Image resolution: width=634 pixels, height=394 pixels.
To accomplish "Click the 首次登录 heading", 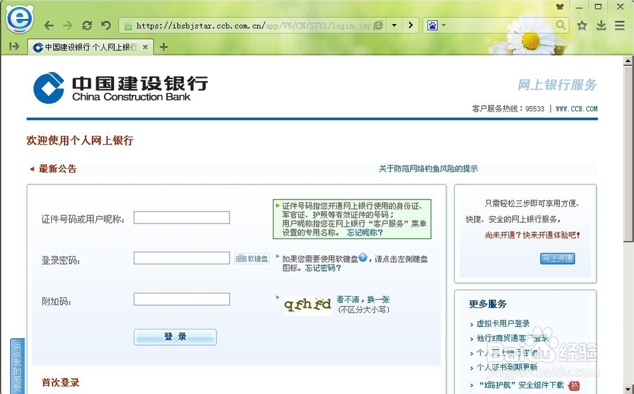I will tap(61, 382).
